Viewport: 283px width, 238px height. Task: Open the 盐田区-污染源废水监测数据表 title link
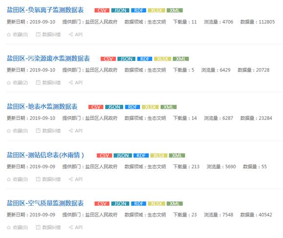[x=48, y=59]
